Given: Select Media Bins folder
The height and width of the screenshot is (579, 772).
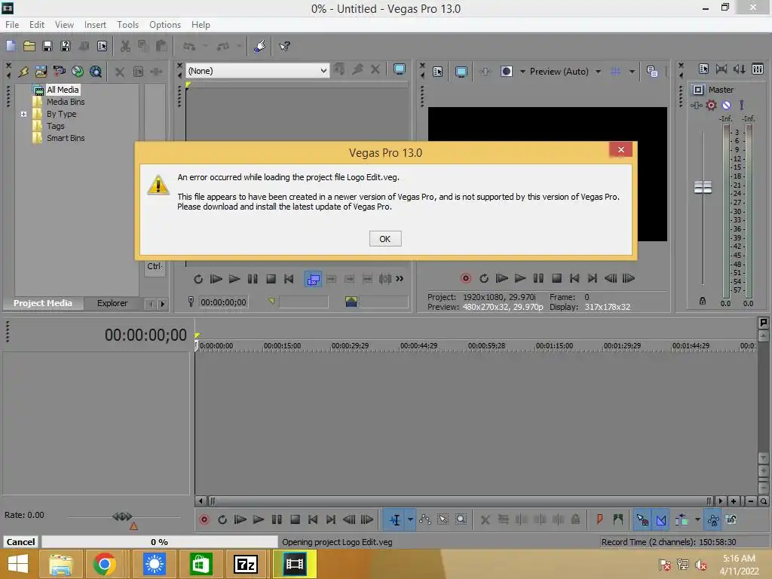Looking at the screenshot, I should coord(66,102).
